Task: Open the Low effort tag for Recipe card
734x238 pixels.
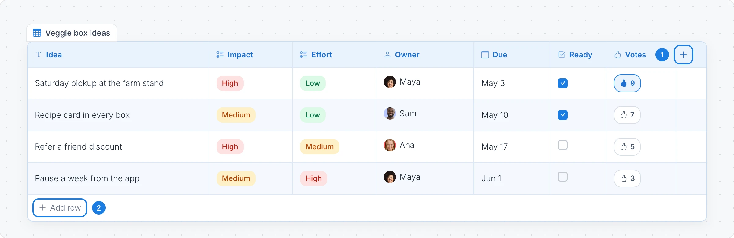Action: [313, 115]
